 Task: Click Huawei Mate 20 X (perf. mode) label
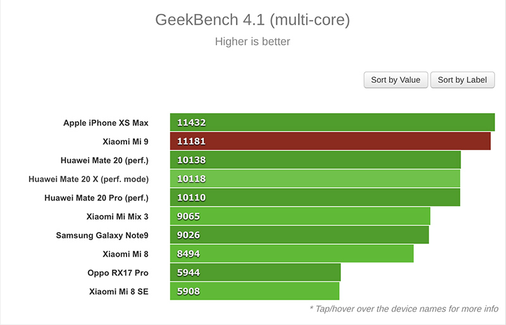tap(89, 179)
